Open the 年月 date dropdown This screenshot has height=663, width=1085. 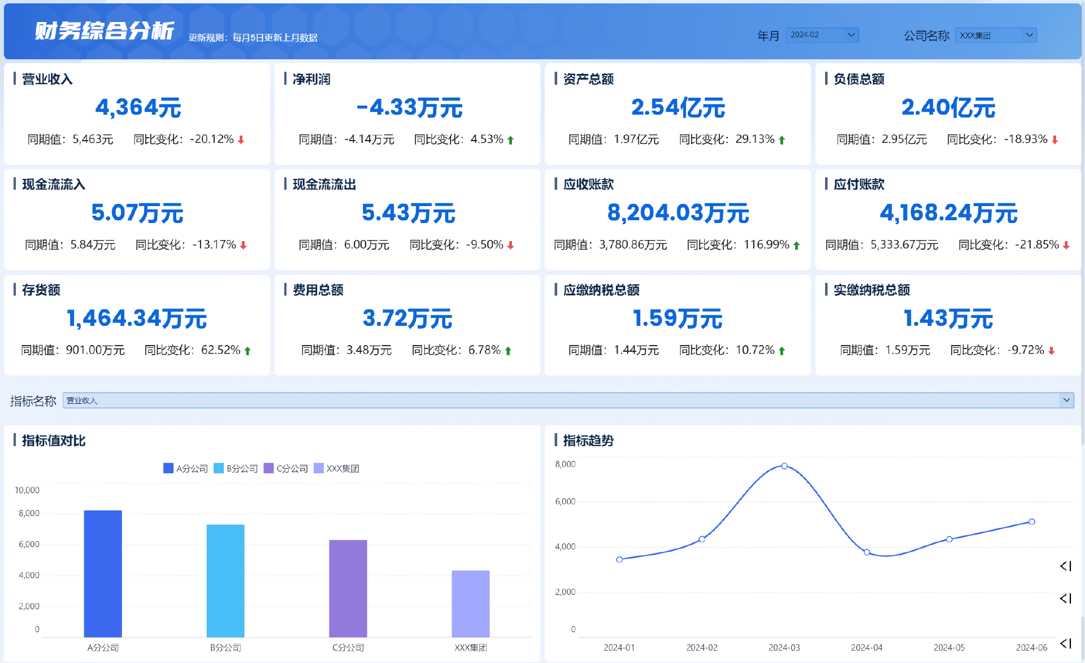pos(822,35)
